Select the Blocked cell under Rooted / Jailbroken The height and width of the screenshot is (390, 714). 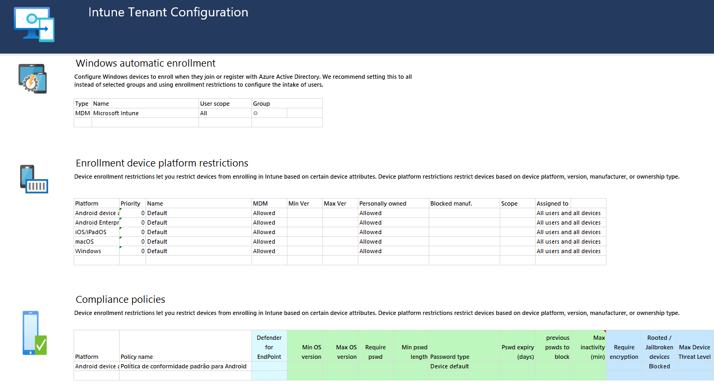[659, 366]
